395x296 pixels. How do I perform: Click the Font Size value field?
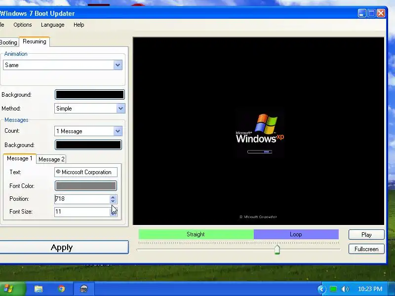tap(82, 212)
